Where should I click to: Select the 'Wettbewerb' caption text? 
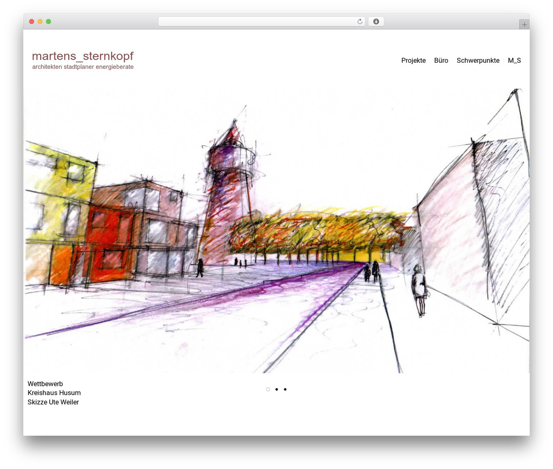pyautogui.click(x=45, y=384)
